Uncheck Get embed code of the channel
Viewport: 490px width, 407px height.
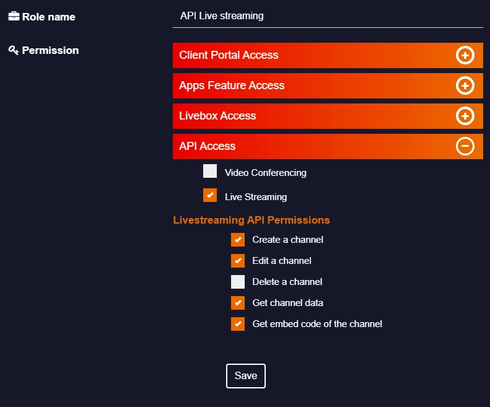click(x=238, y=324)
